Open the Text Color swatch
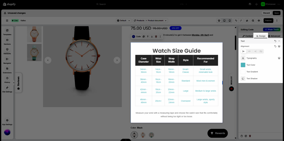 [x=243, y=65]
